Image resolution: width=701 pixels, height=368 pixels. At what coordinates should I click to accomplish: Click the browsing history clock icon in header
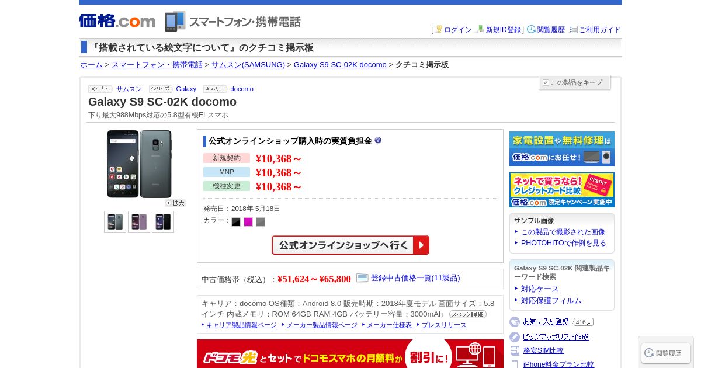[531, 29]
